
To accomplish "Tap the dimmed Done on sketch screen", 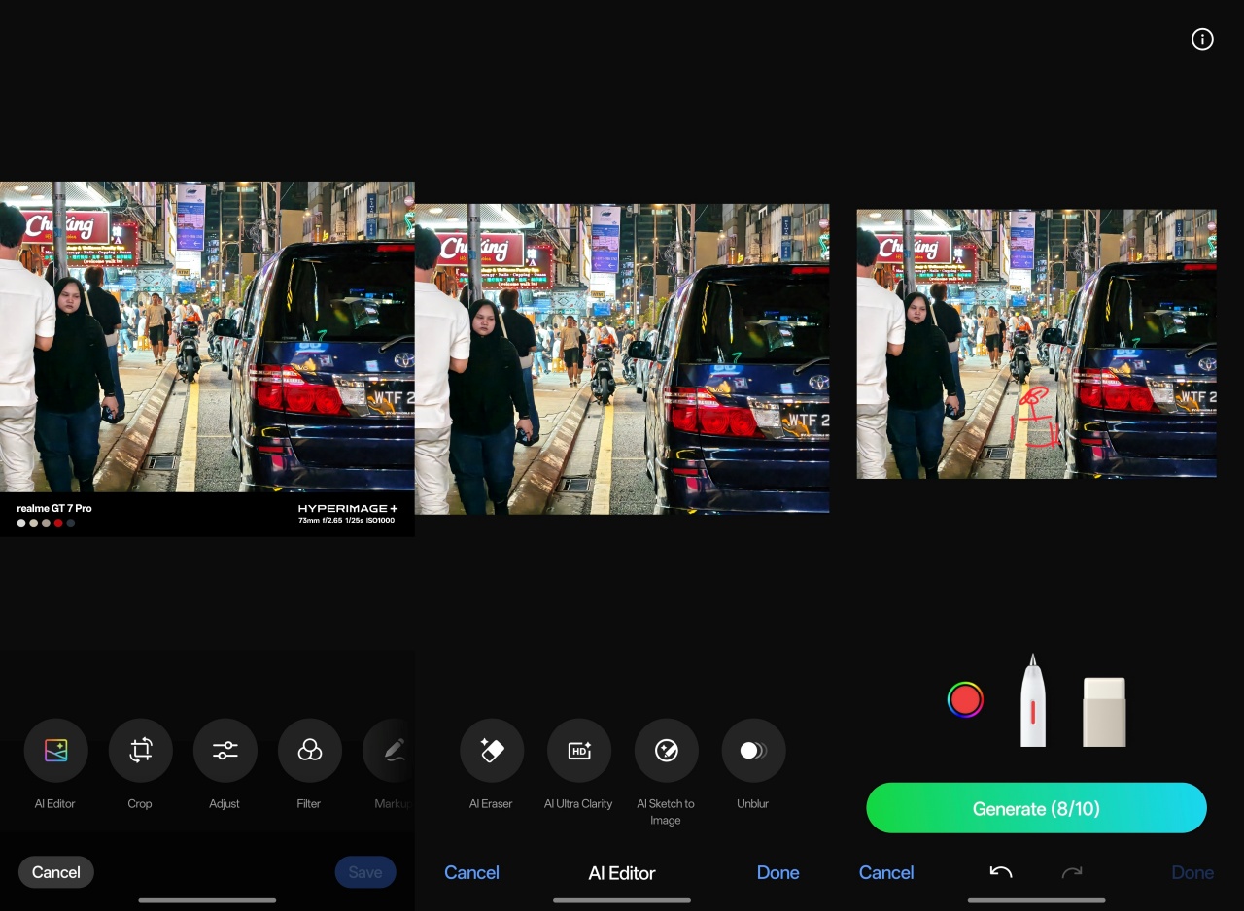I will [1192, 872].
